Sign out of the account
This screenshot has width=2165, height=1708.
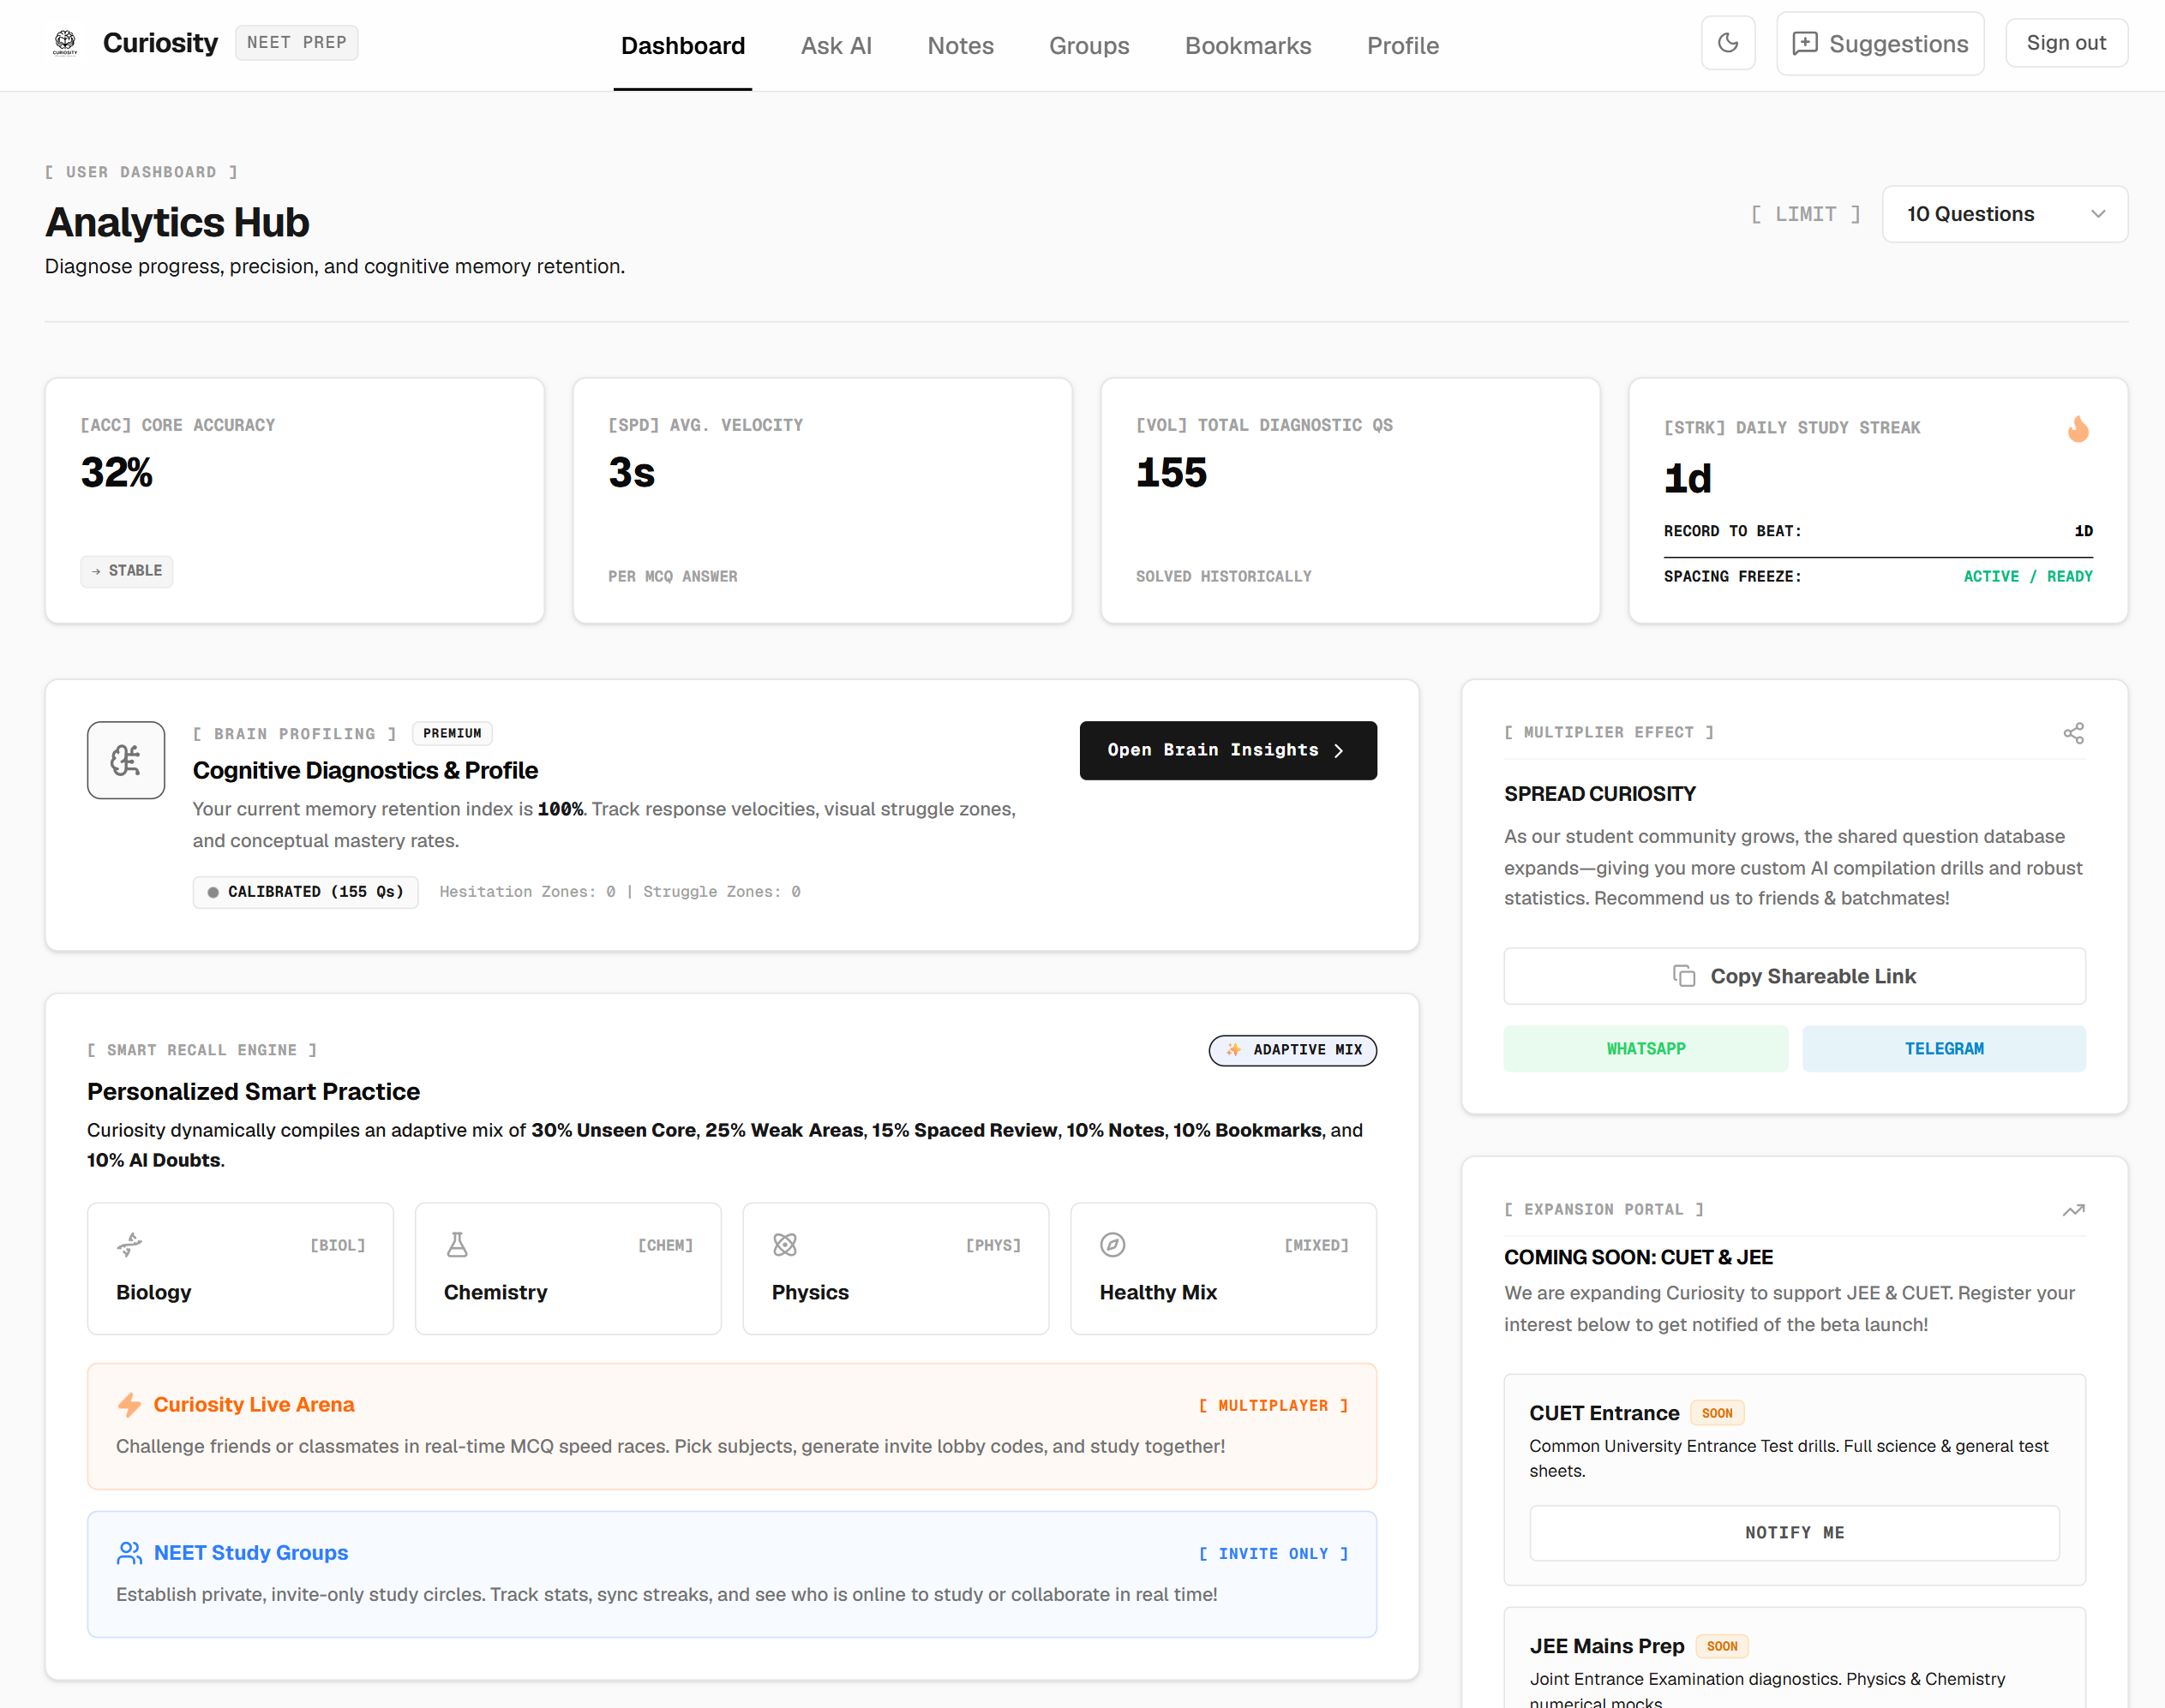point(2066,43)
